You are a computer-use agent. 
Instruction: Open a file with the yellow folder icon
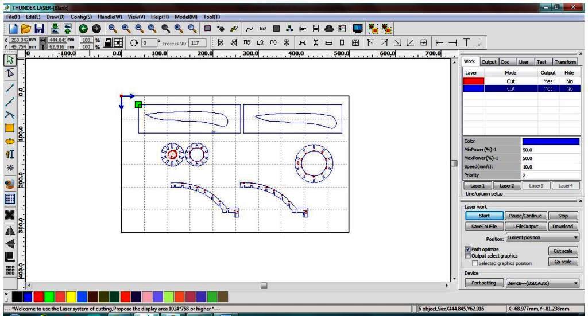pyautogui.click(x=26, y=29)
